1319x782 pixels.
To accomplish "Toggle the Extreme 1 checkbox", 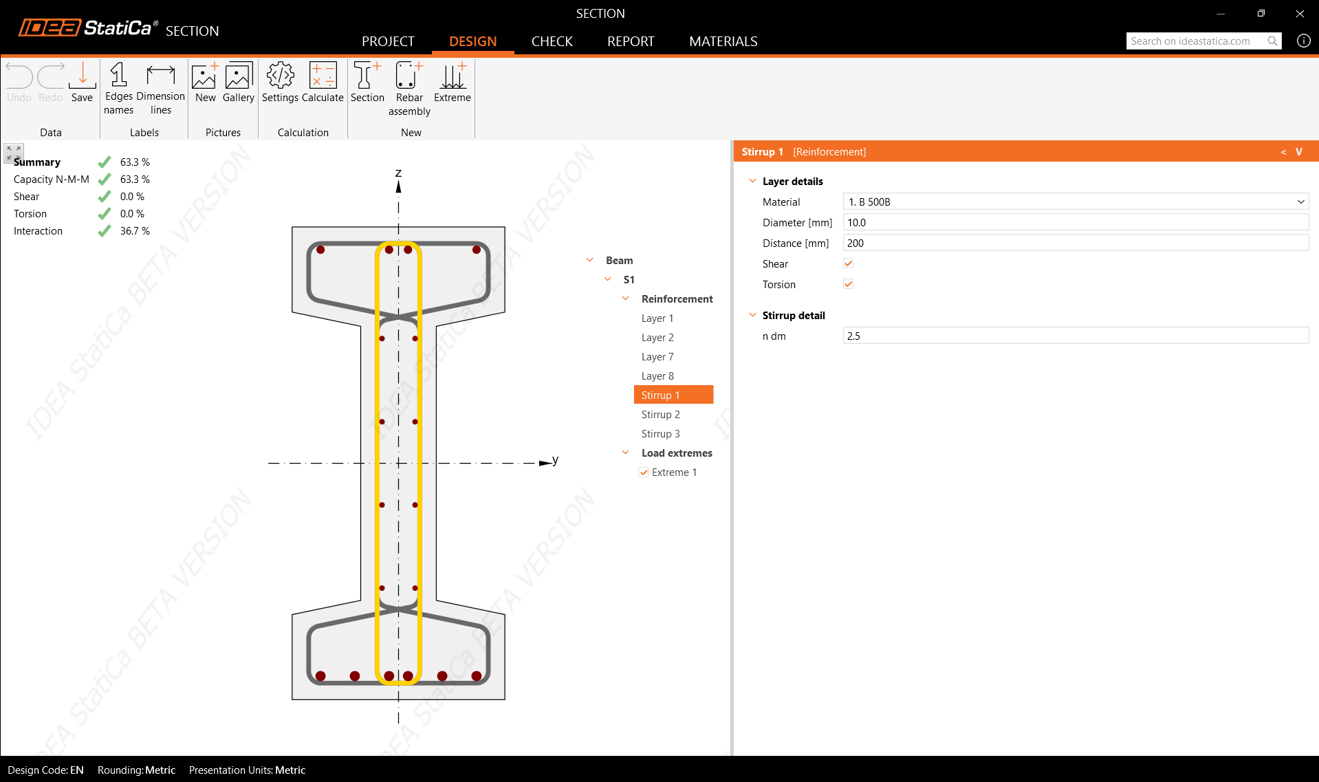I will click(644, 473).
